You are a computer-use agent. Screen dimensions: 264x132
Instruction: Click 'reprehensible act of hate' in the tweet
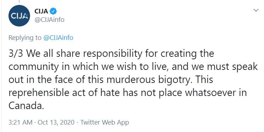(x=65, y=93)
